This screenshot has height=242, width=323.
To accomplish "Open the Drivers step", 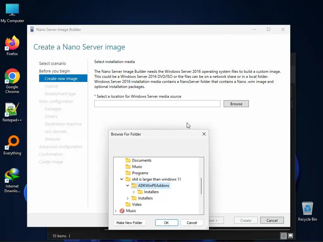I will click(51, 117).
